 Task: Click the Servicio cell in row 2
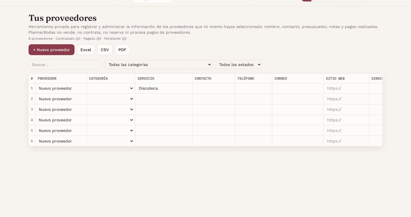pyautogui.click(x=164, y=99)
